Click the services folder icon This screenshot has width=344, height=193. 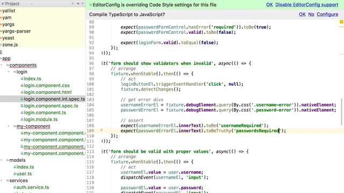tap(8, 180)
